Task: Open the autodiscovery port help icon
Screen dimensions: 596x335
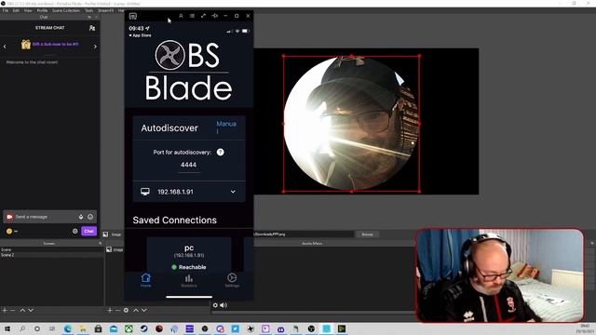Action: 221,152
